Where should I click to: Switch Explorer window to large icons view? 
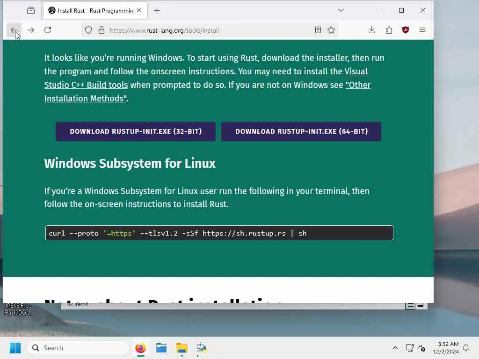pos(421,305)
